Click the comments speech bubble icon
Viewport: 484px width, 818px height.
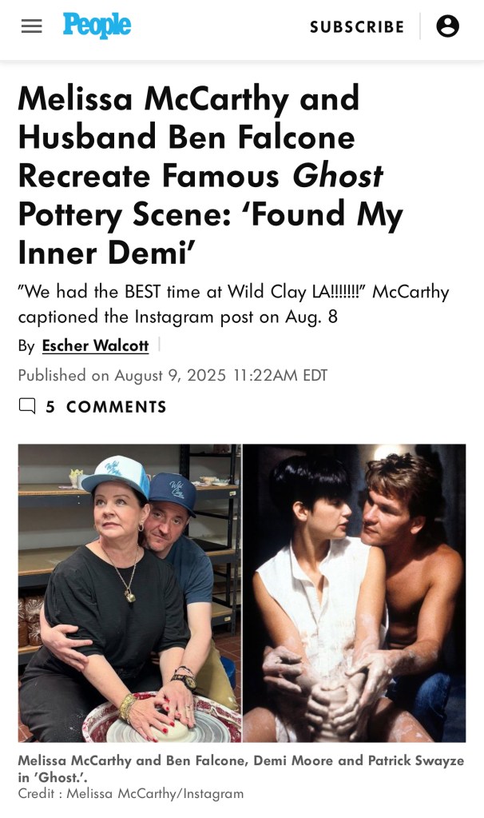[x=27, y=406]
